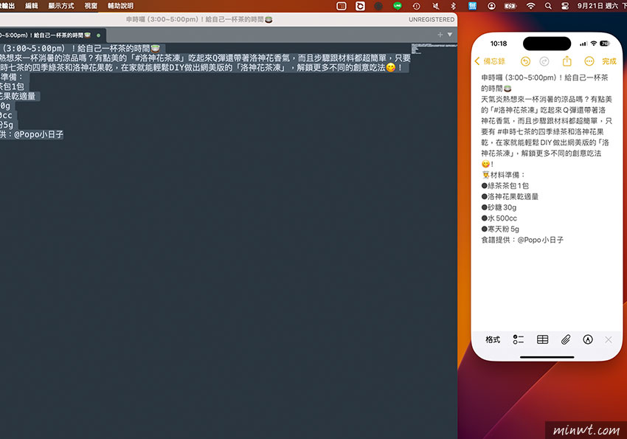Tap the 砂糖 30g line in Notes
The width and height of the screenshot is (627, 439).
pos(499,207)
